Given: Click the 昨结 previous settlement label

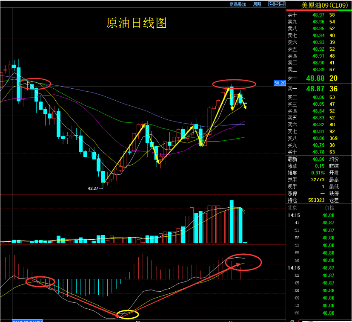Looking at the screenshot, I should [x=334, y=166].
